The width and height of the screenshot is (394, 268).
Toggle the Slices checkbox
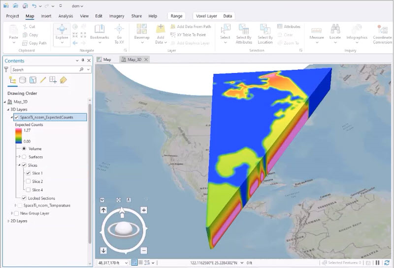point(24,165)
